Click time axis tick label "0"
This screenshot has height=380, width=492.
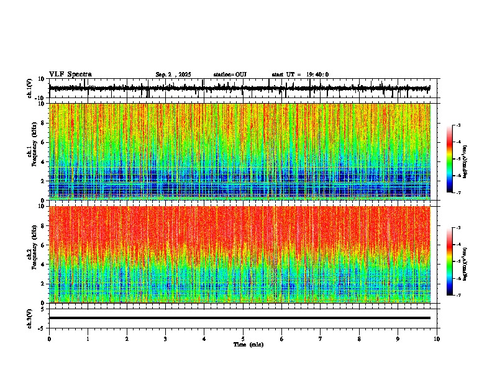pyautogui.click(x=49, y=339)
